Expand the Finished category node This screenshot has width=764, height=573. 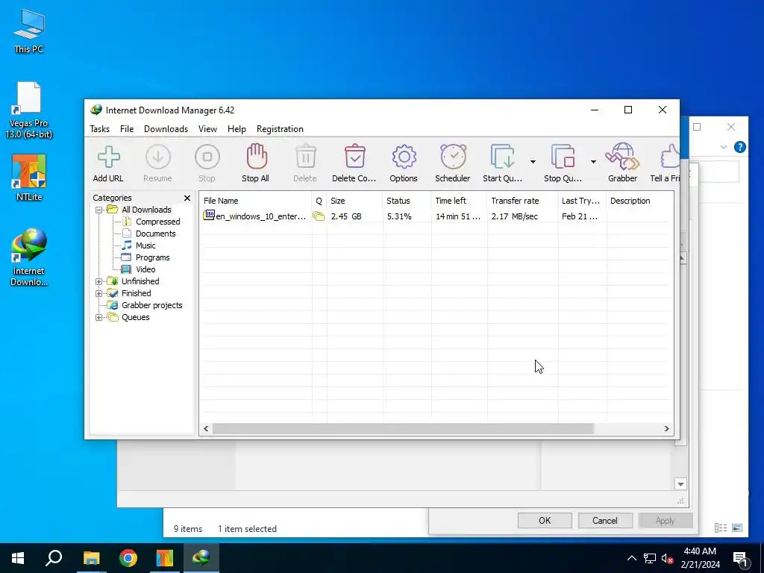pyautogui.click(x=99, y=294)
